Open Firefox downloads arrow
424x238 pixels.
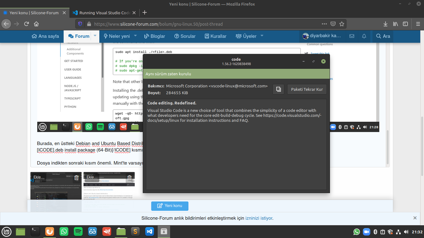[386, 24]
